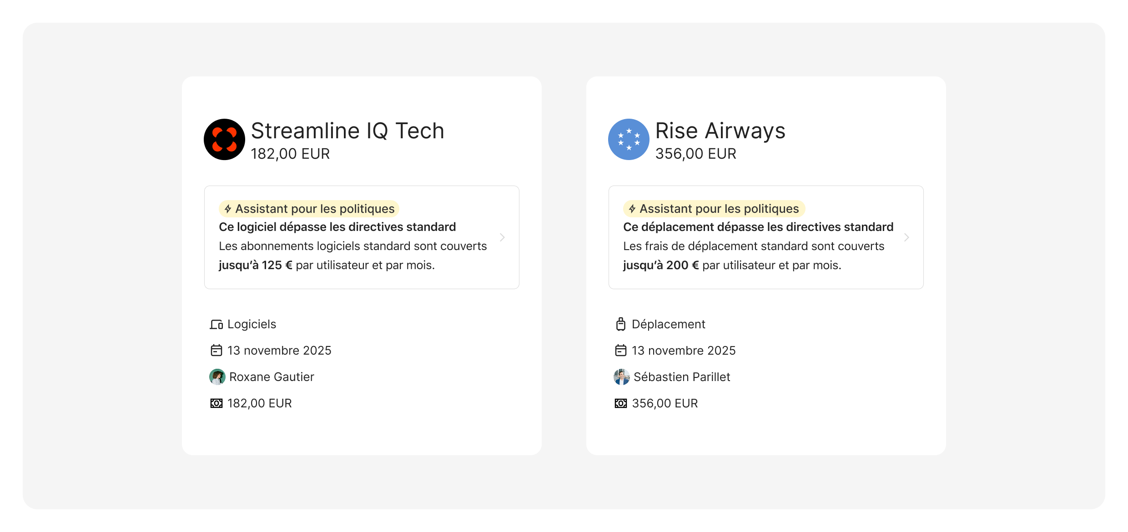
Task: Click Roxane Gautier's avatar
Action: [x=217, y=377]
